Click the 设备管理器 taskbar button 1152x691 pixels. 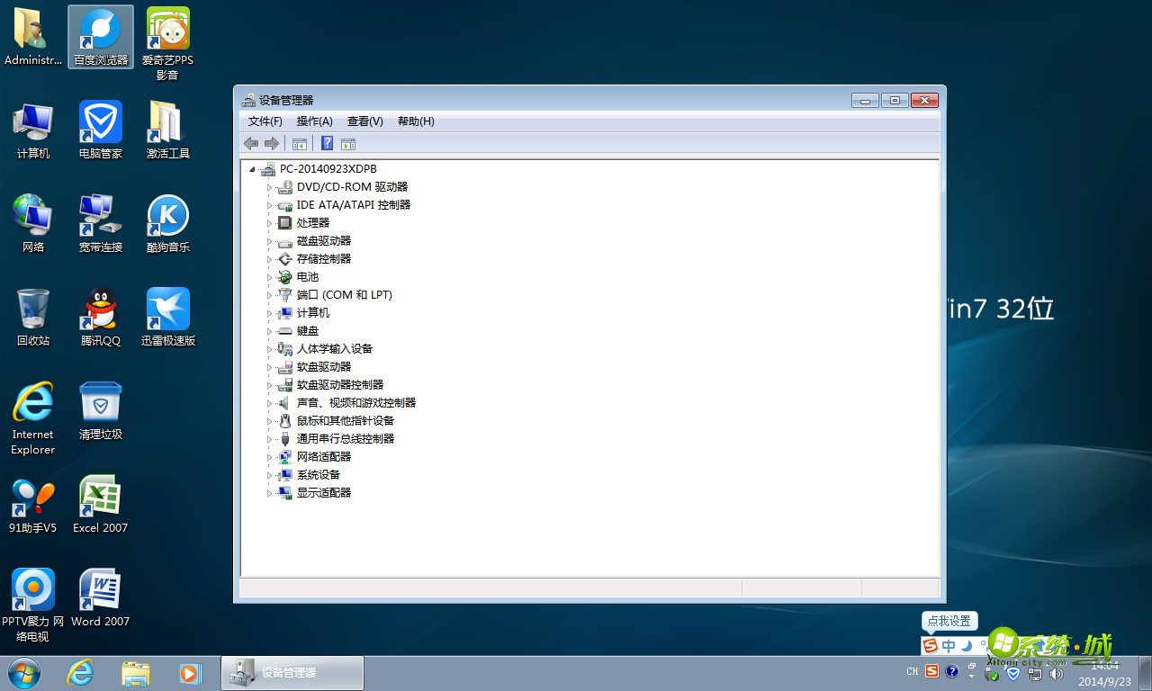292,672
